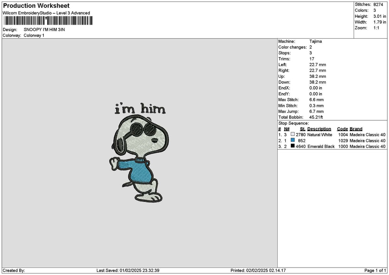Click the Stop Sequence section header
The image size is (389, 275).
click(293, 123)
